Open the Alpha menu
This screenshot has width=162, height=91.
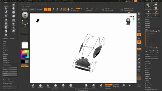[45, 3]
